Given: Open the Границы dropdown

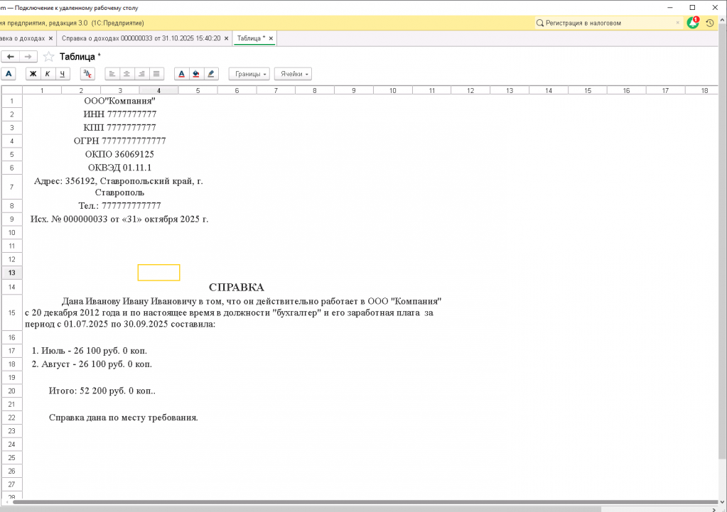Looking at the screenshot, I should point(249,74).
